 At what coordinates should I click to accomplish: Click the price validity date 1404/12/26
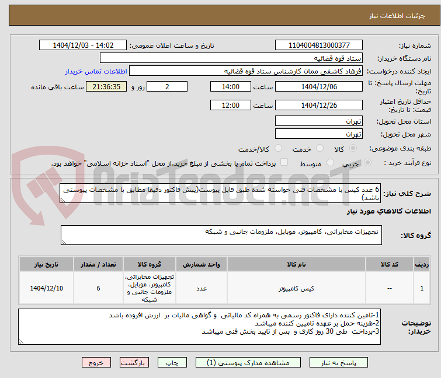pos(319,106)
